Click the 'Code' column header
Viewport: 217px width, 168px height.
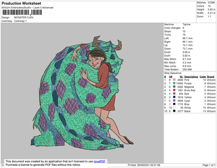point(203,77)
